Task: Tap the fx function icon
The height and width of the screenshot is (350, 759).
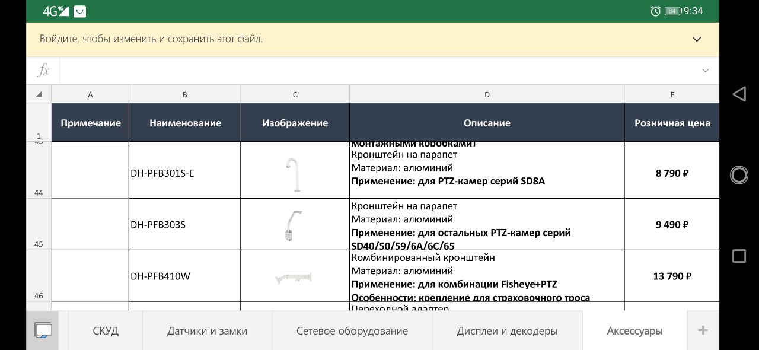Action: pos(43,71)
